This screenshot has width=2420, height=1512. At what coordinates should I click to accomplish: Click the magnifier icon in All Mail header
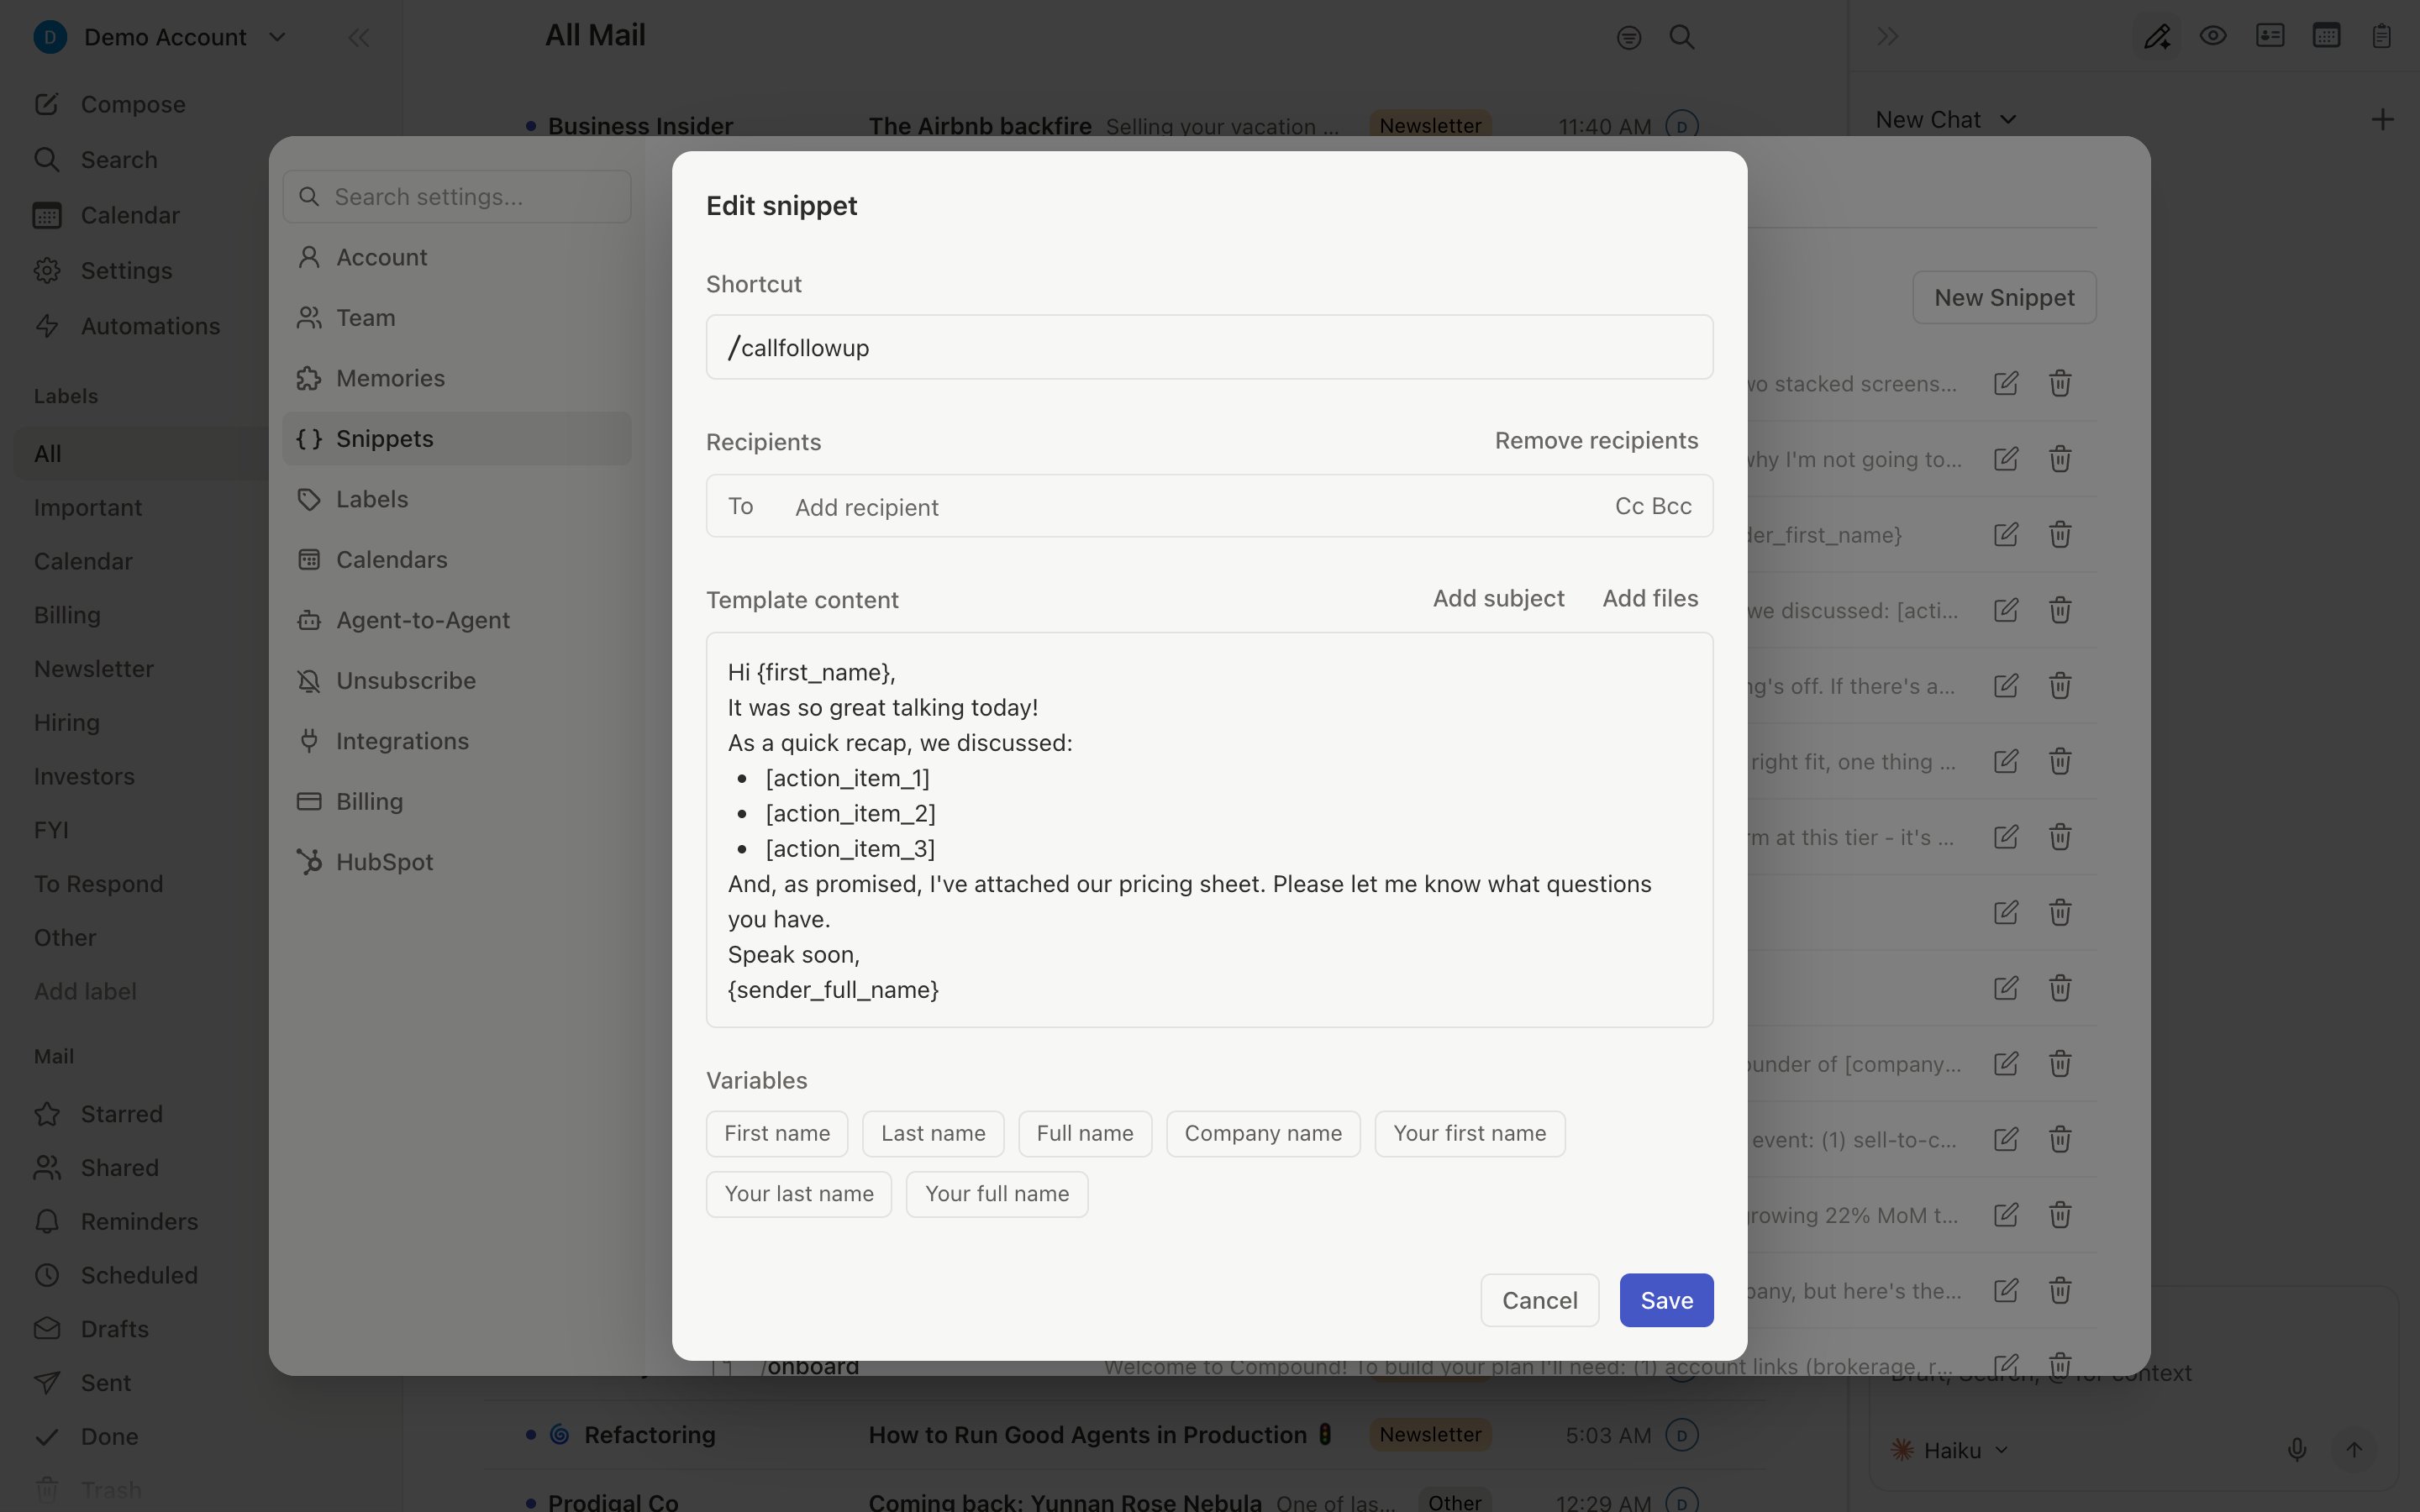click(x=1682, y=38)
